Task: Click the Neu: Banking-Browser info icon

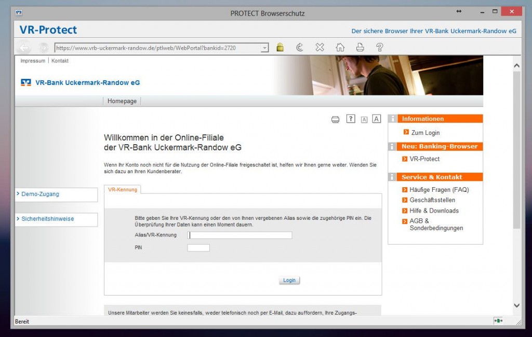Action: click(x=393, y=146)
